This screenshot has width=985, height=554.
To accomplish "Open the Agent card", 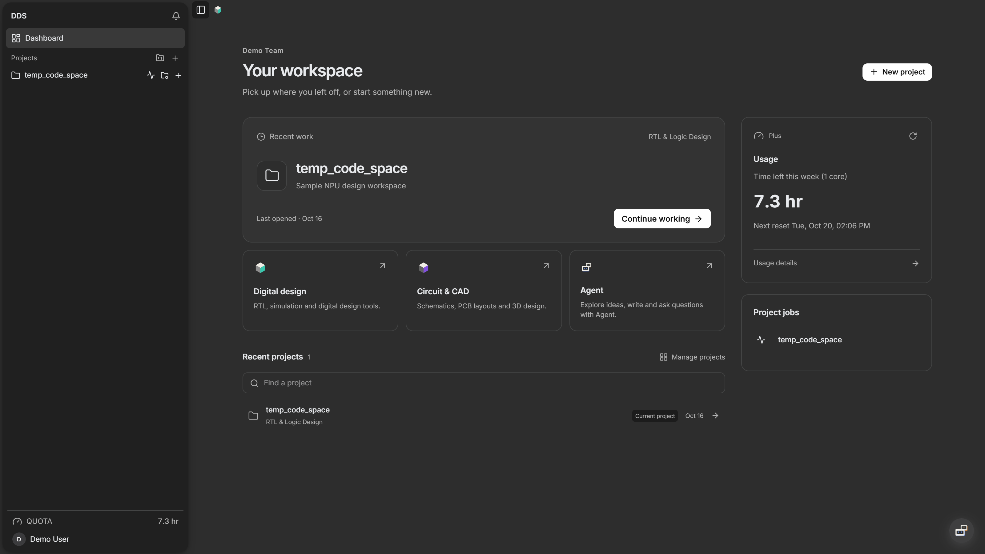I will pos(647,291).
